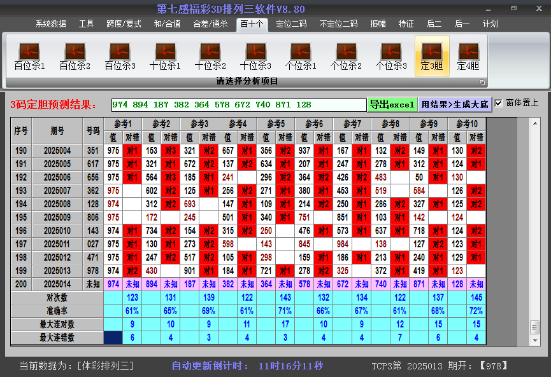Switch to the 百十个 tab
This screenshot has height=377, width=551.
(252, 24)
